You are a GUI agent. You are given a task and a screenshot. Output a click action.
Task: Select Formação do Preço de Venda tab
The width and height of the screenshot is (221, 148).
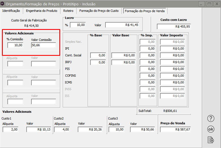(x=145, y=11)
